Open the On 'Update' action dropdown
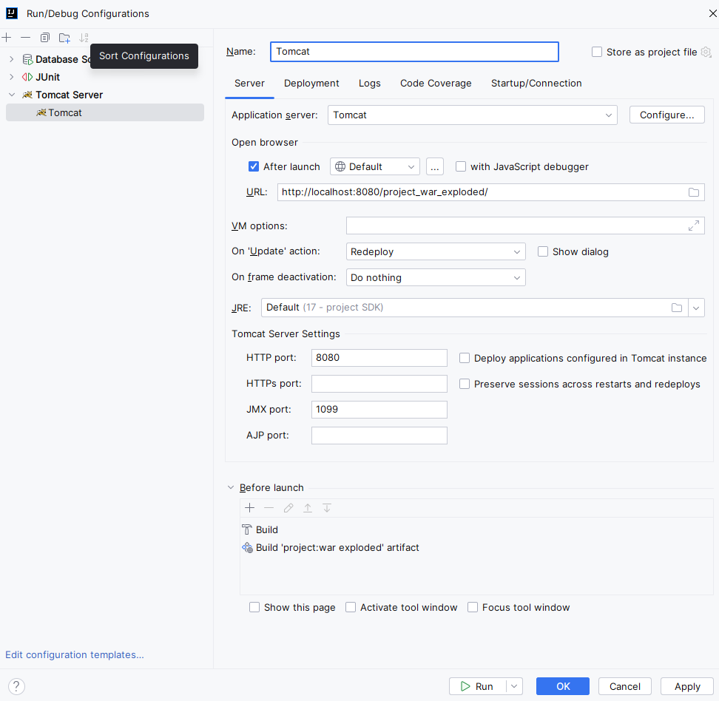Screen dimensions: 719x701 [x=436, y=252]
